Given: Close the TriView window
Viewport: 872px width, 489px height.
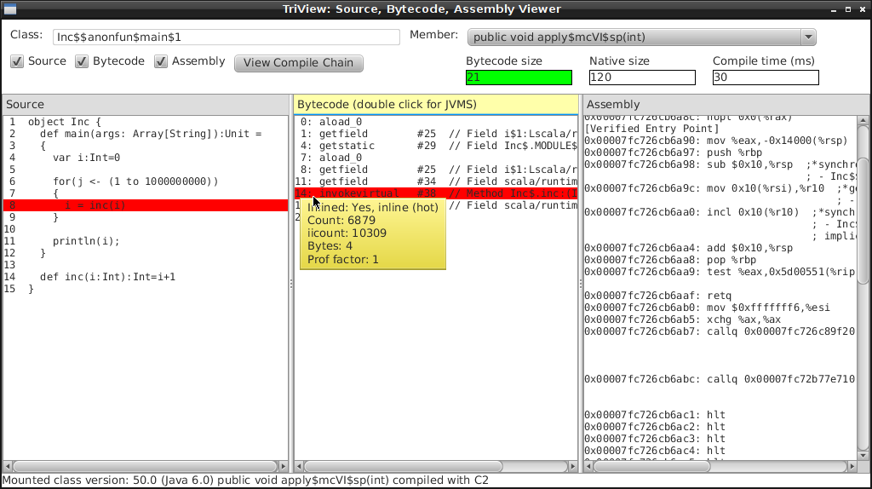Looking at the screenshot, I should 863,9.
